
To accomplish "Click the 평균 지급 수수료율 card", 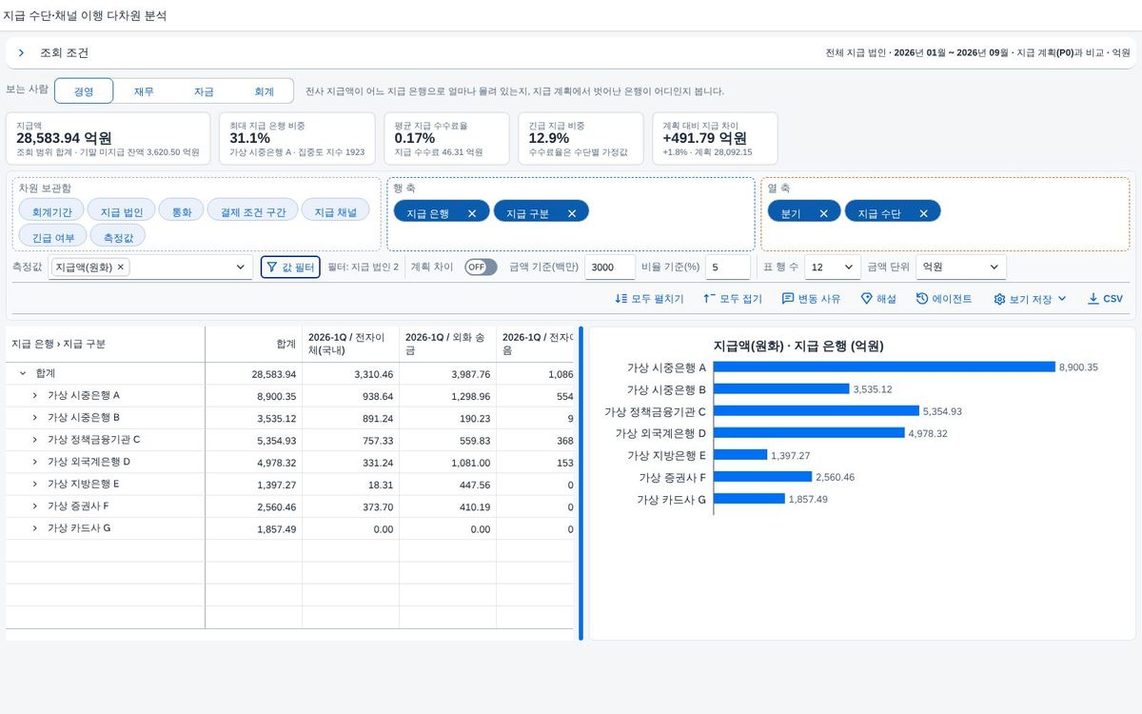I will [x=446, y=138].
